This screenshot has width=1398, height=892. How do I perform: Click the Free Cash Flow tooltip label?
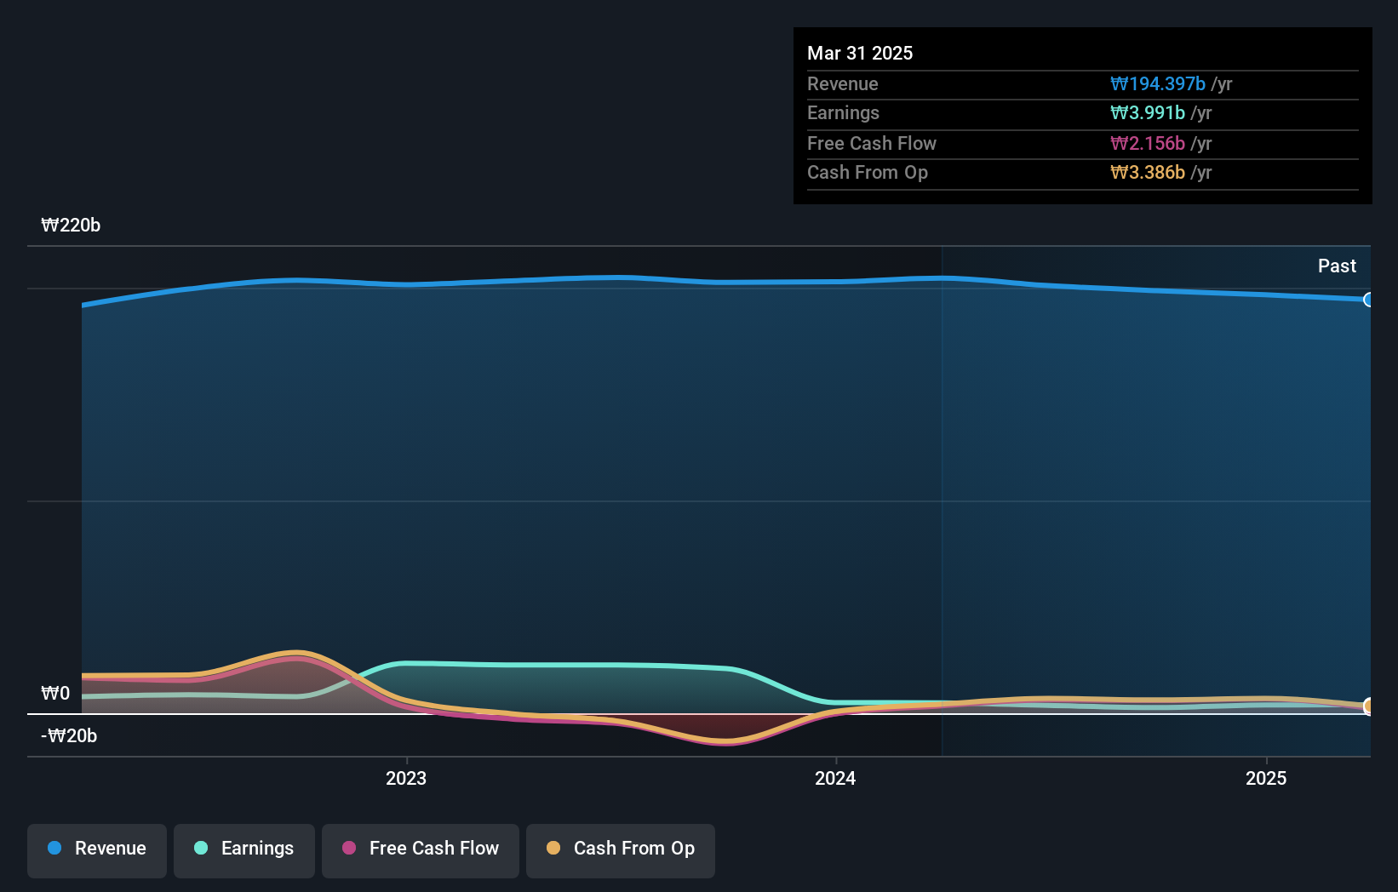872,143
